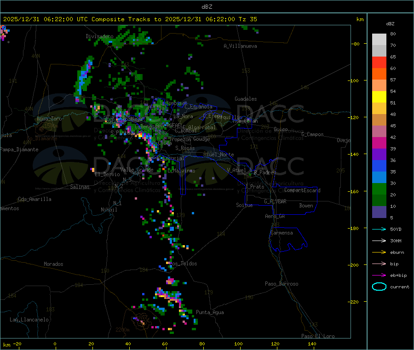Click the 'L_Malvinas' map label

coord(181,171)
